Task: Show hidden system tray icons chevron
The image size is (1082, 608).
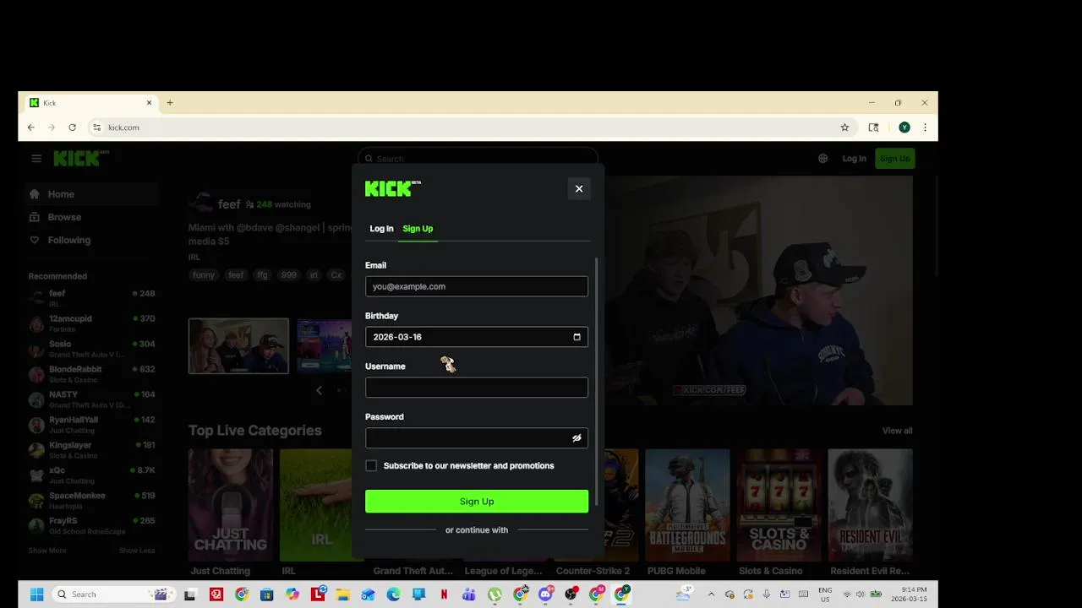Action: (711, 594)
